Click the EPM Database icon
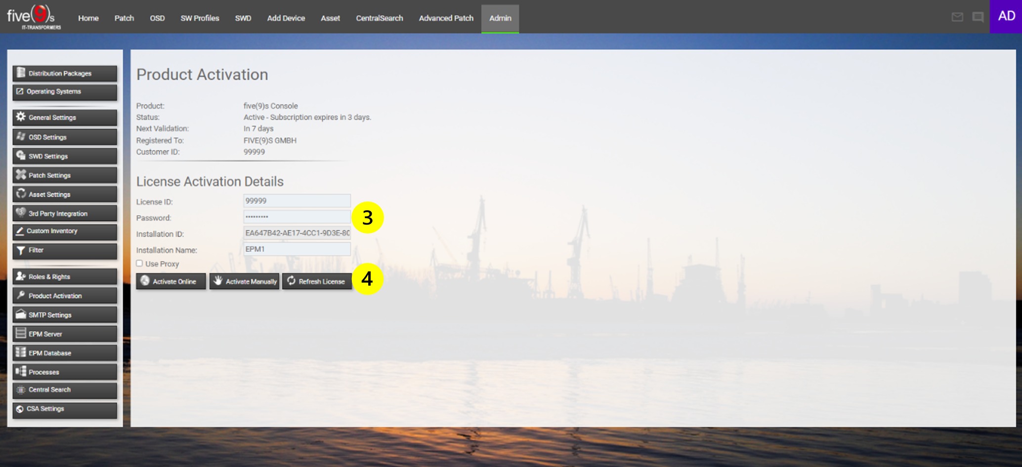The width and height of the screenshot is (1022, 467). point(21,352)
